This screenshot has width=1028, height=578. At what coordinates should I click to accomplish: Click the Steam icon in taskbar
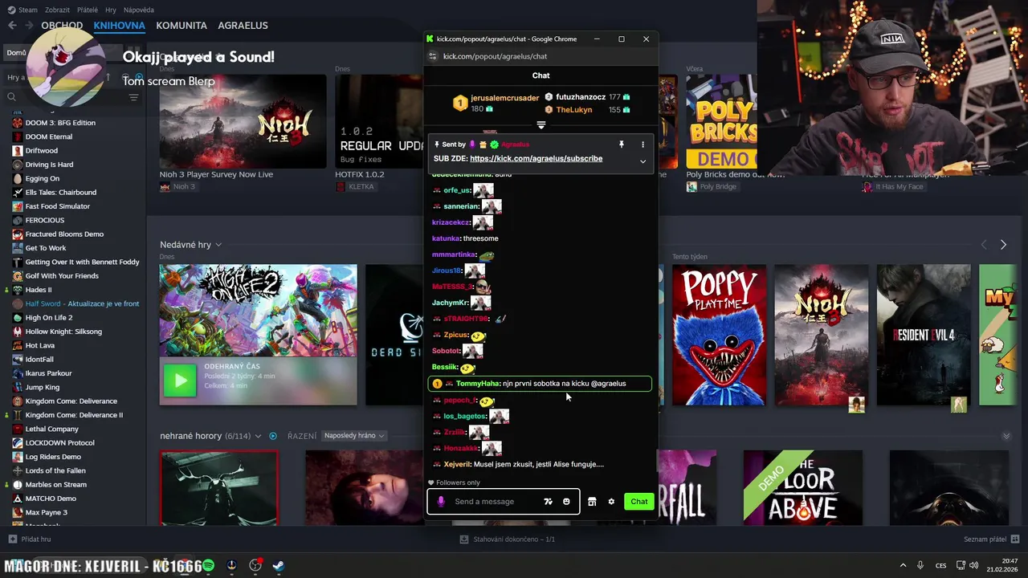278,565
